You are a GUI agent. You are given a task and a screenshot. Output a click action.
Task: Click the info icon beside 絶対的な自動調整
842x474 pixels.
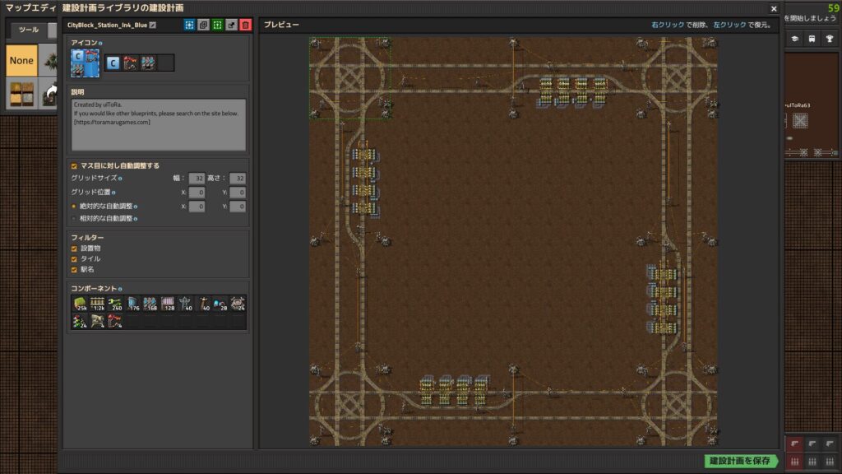[x=136, y=207]
